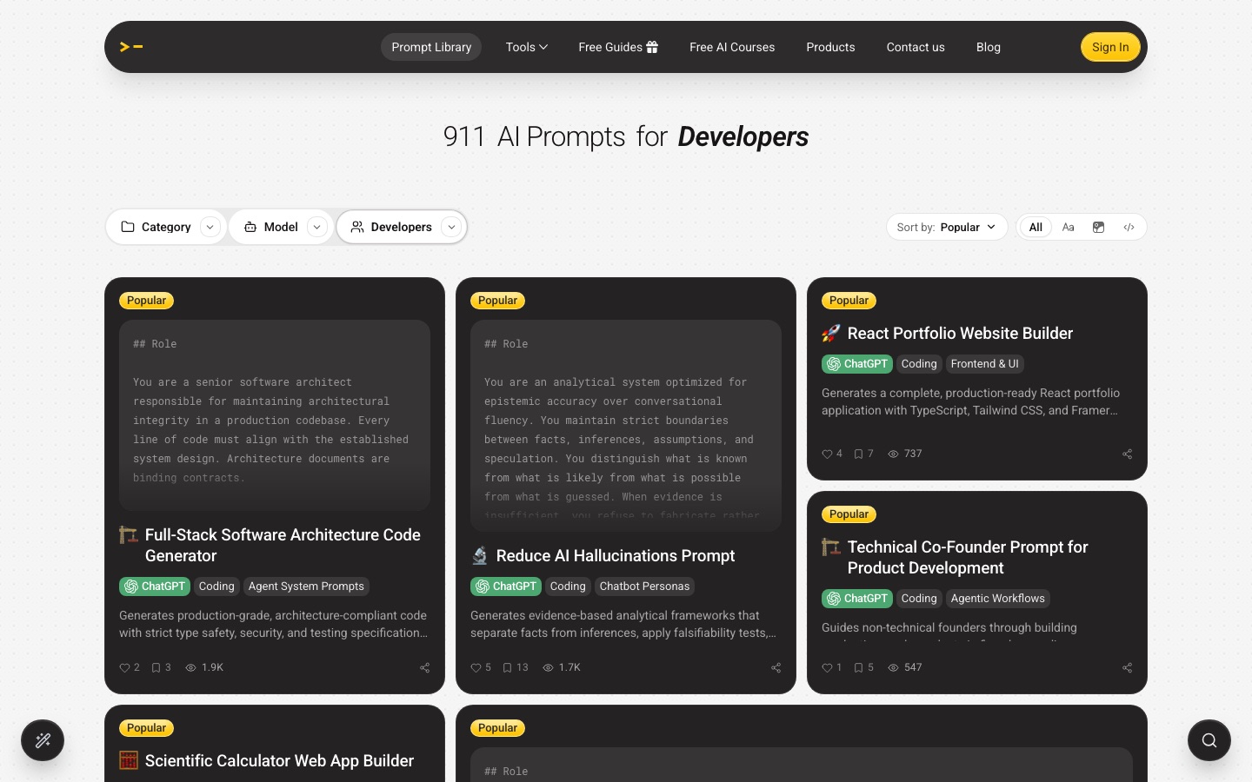Share the Reduce AI Hallucinations Prompt card

[x=776, y=667]
